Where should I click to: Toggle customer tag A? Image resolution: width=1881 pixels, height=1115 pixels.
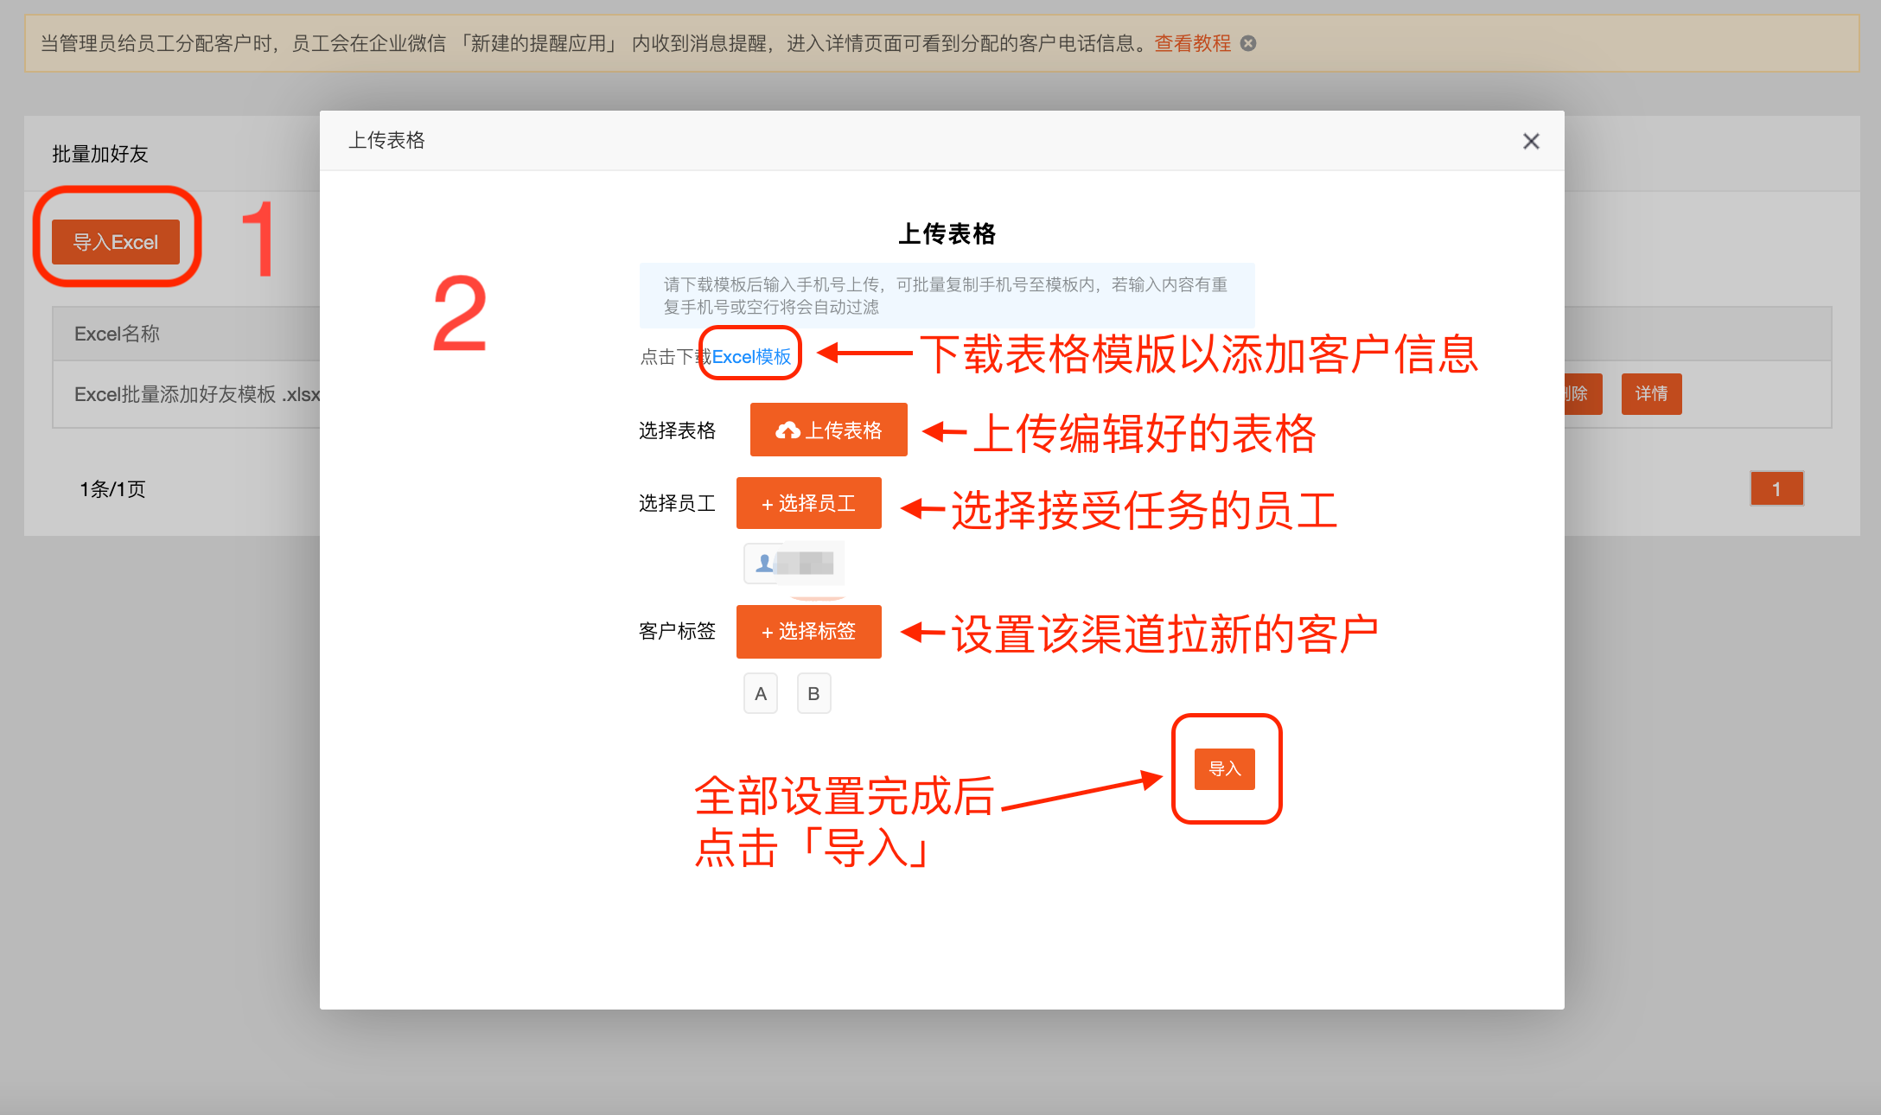click(760, 692)
